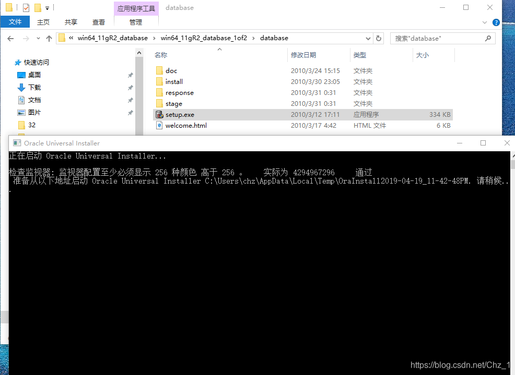Image resolution: width=515 pixels, height=375 pixels.
Task: Open the Explorer help icon
Action: tap(496, 22)
